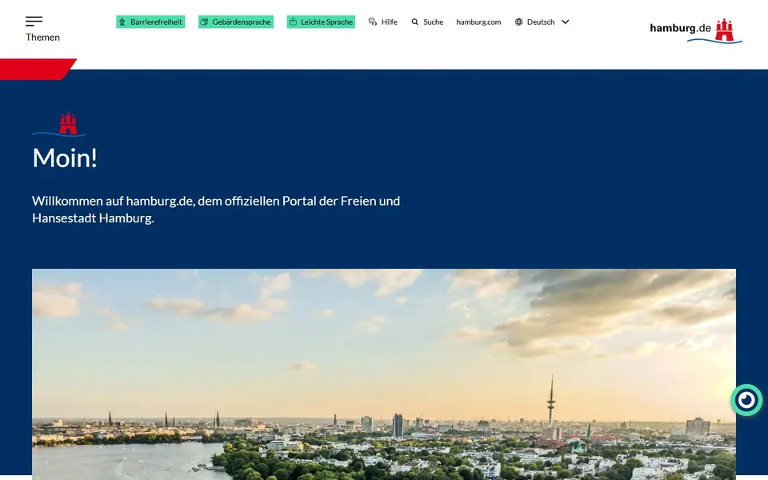Click the book icon in Leichte Sprache
Screen dimensions: 768x480
tap(293, 22)
